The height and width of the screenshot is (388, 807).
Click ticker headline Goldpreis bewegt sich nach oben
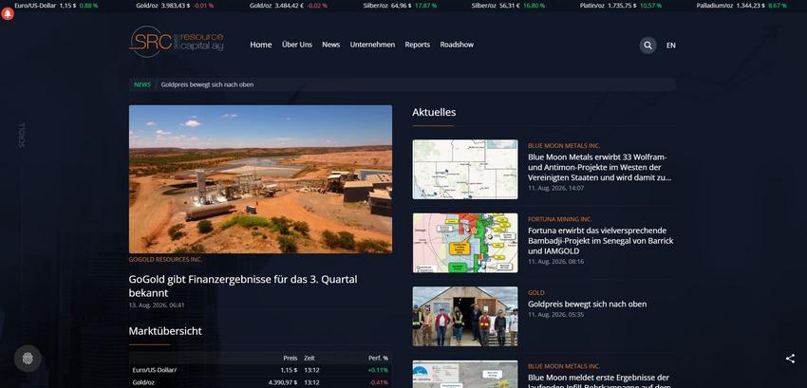pos(207,84)
